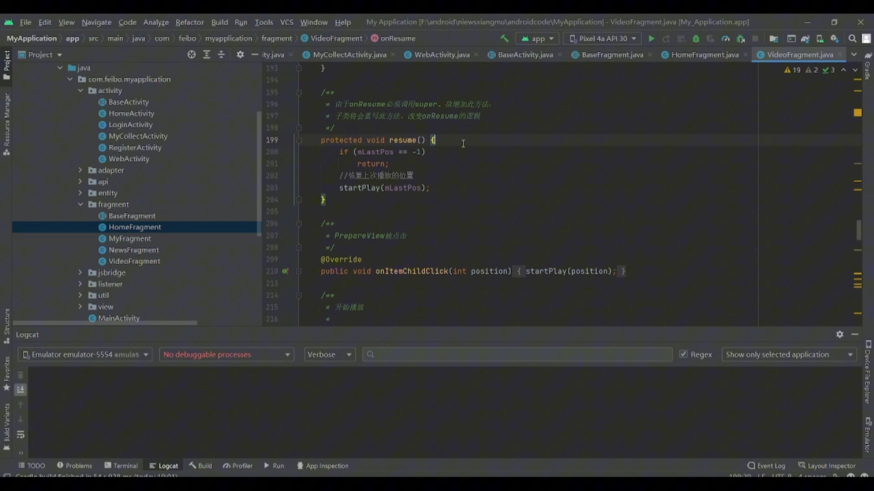Click the Search Everywhere magnifier icon

tap(852, 39)
